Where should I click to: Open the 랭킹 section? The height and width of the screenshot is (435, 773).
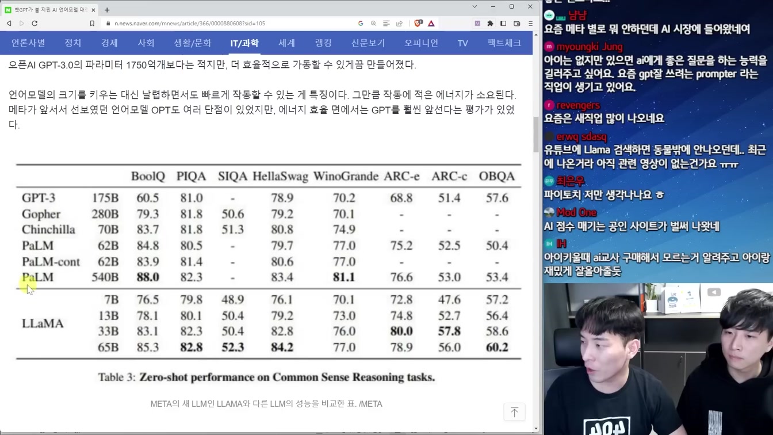point(323,43)
